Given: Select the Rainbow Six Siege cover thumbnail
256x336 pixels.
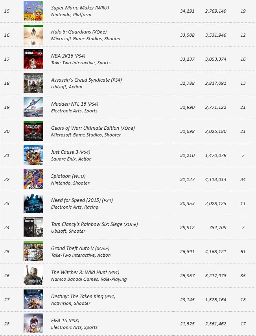Looking at the screenshot, I should click(x=33, y=227).
